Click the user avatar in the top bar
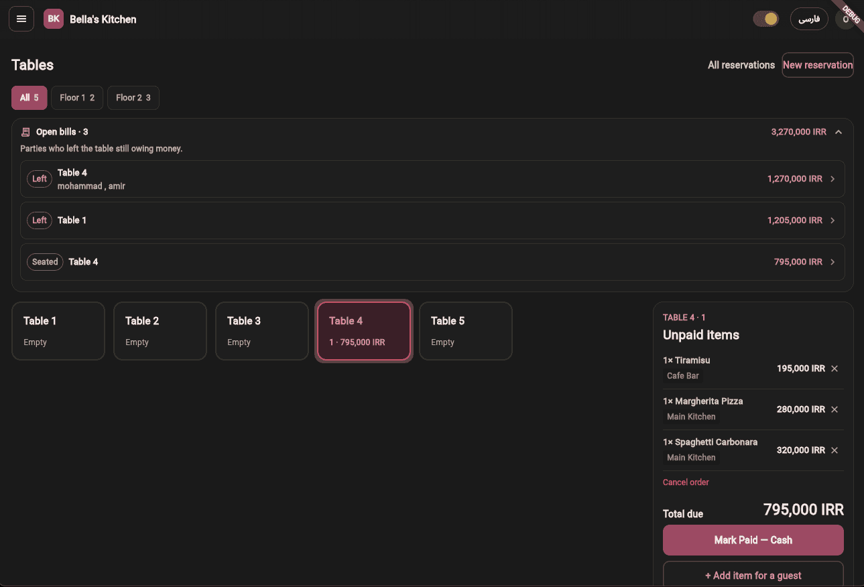 tap(845, 19)
